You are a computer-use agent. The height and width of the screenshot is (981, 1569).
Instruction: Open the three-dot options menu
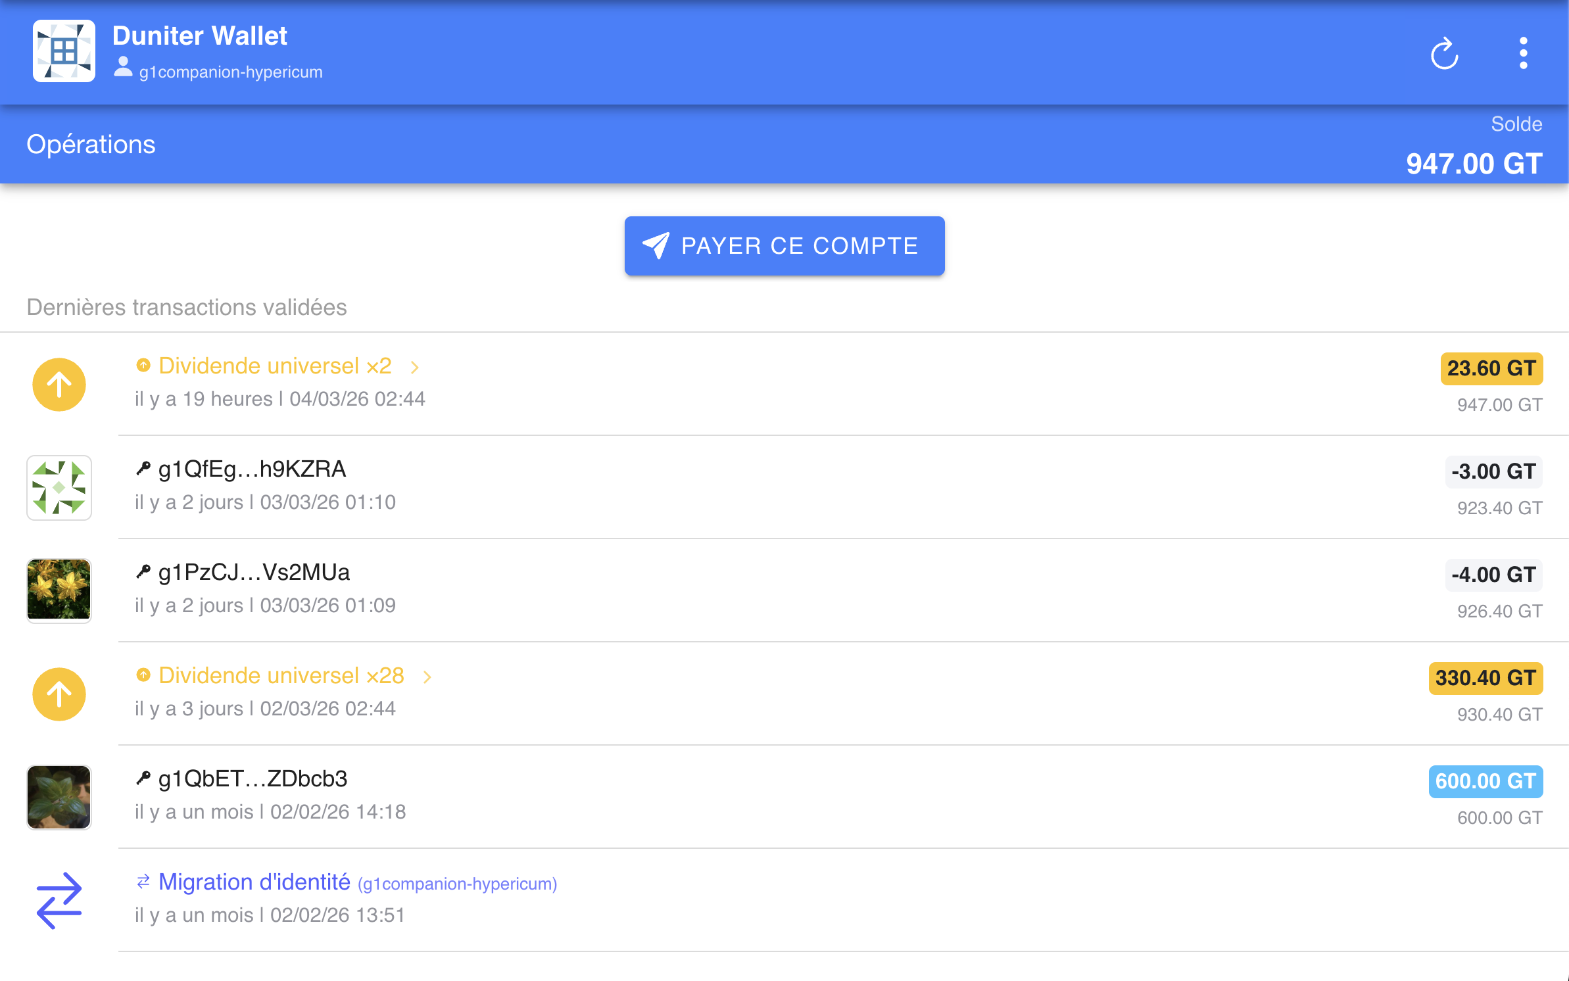(1523, 53)
